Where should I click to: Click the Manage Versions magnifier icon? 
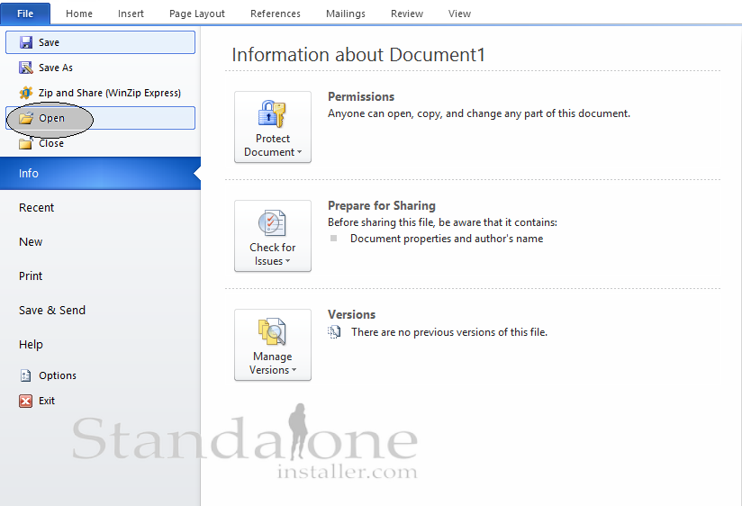pos(272,331)
